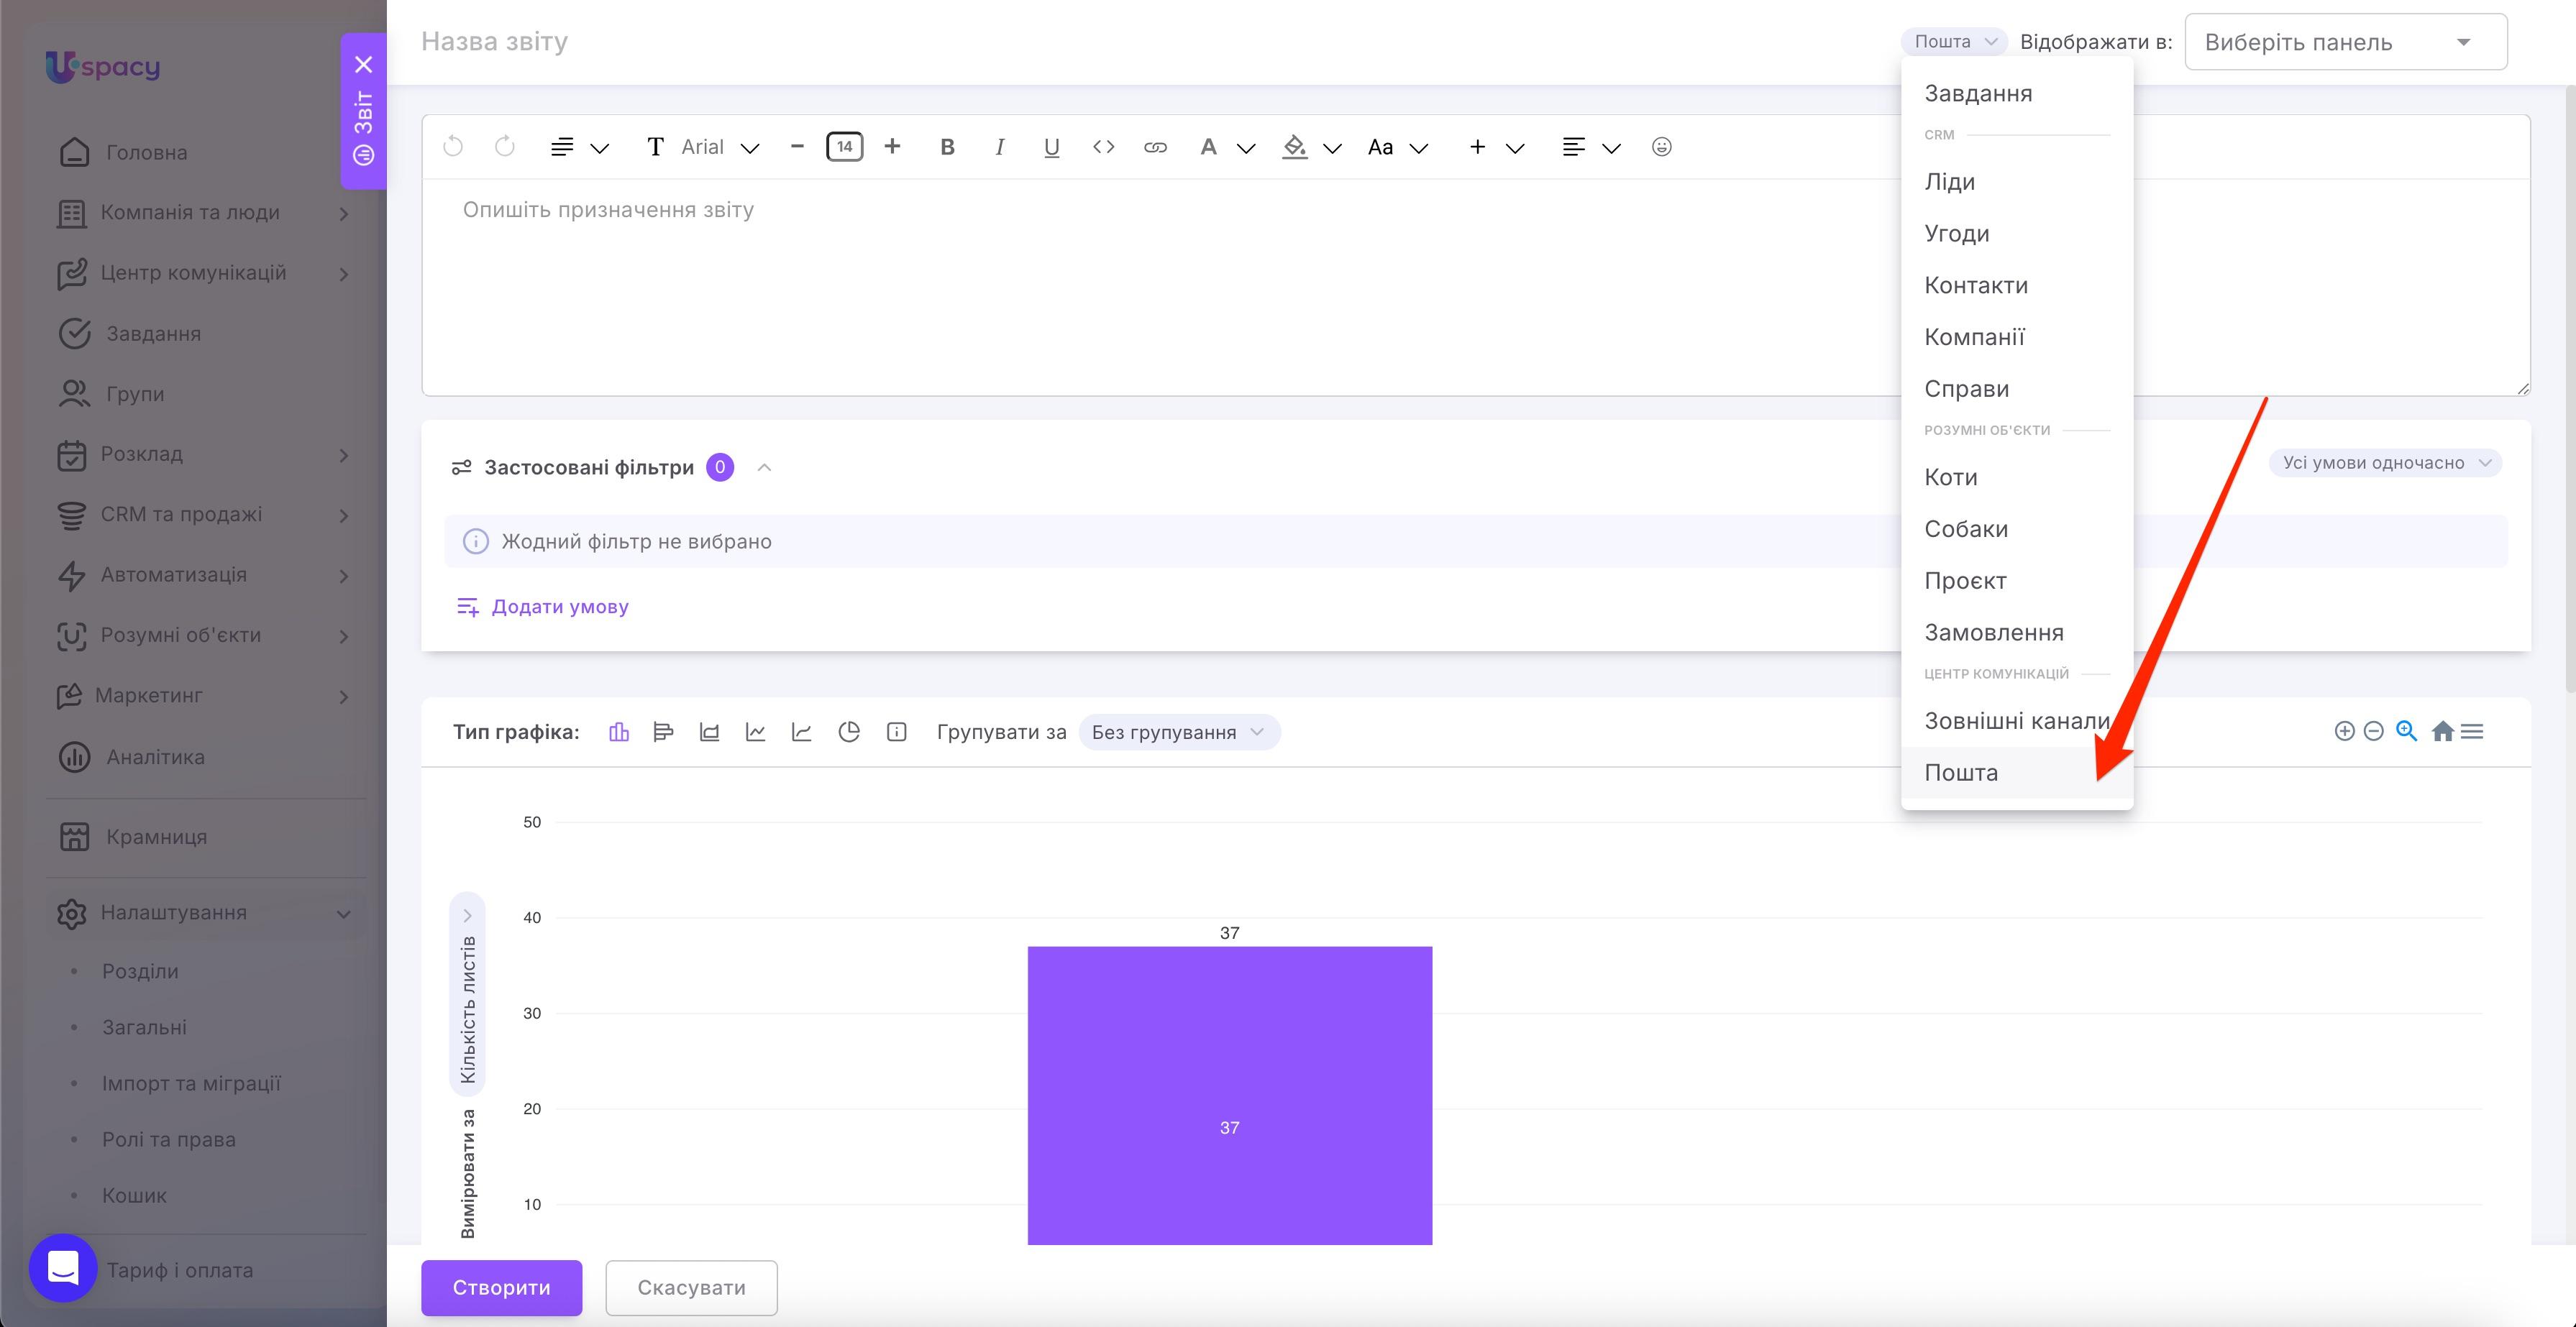Image resolution: width=2576 pixels, height=1327 pixels.
Task: Collapse the Застосовані фільтри section
Action: click(x=764, y=468)
